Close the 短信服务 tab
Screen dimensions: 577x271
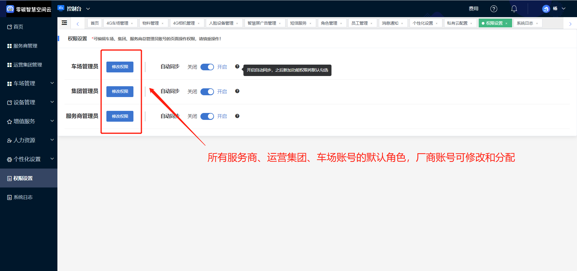310,23
